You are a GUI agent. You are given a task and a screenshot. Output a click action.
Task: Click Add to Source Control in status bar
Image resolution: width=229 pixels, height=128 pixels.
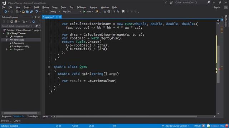pos(176,126)
